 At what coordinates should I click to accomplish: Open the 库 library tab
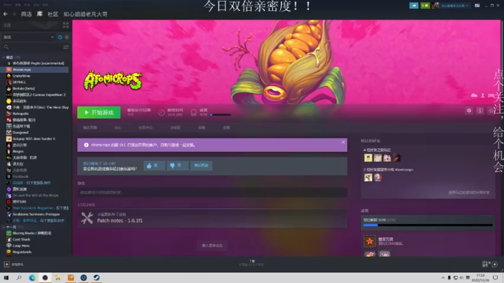(40, 14)
